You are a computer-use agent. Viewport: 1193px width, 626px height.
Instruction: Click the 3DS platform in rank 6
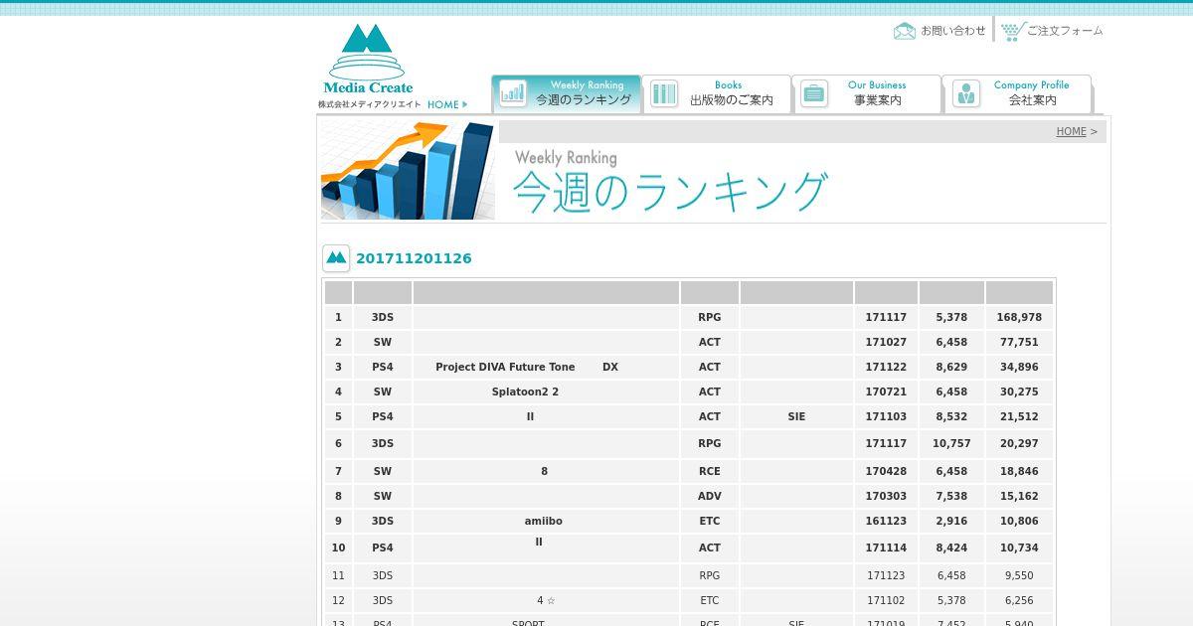point(383,443)
